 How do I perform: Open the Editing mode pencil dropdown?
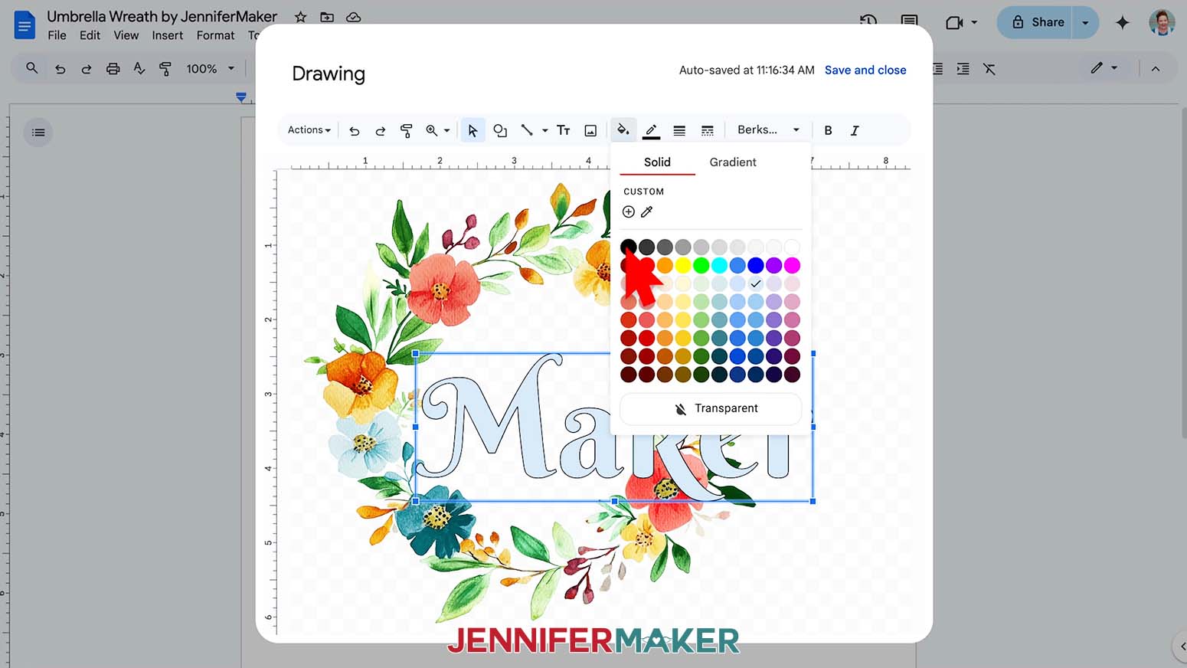pyautogui.click(x=1104, y=68)
